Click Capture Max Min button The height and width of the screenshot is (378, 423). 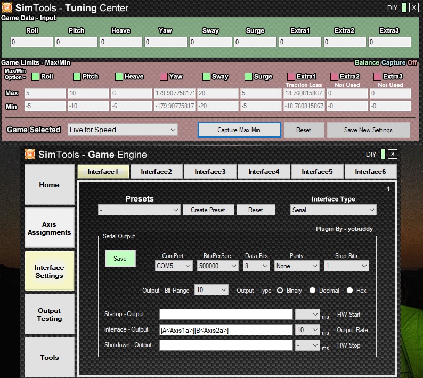239,130
